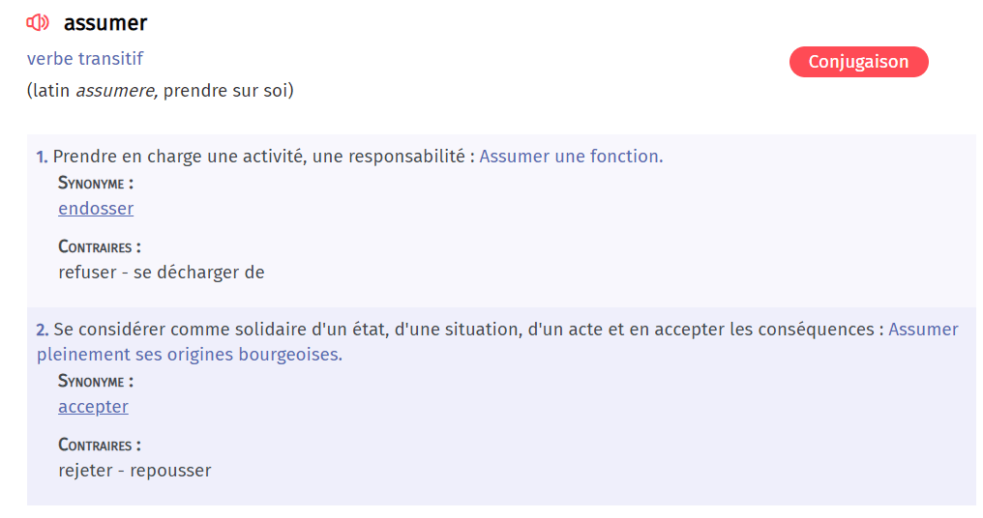
Task: Click the headword assumer
Action: 105,22
